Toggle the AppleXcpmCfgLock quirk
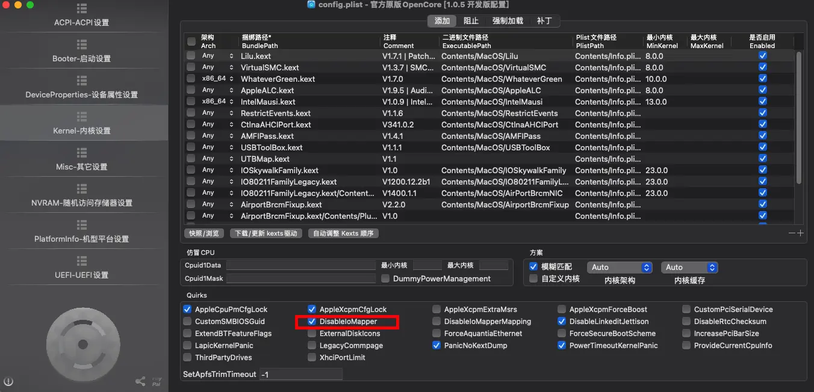Viewport: 814px width, 392px height. [312, 310]
